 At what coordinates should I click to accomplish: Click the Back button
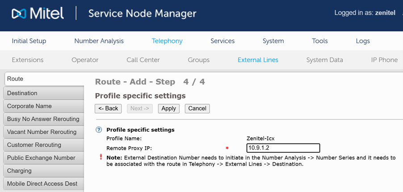coord(108,108)
